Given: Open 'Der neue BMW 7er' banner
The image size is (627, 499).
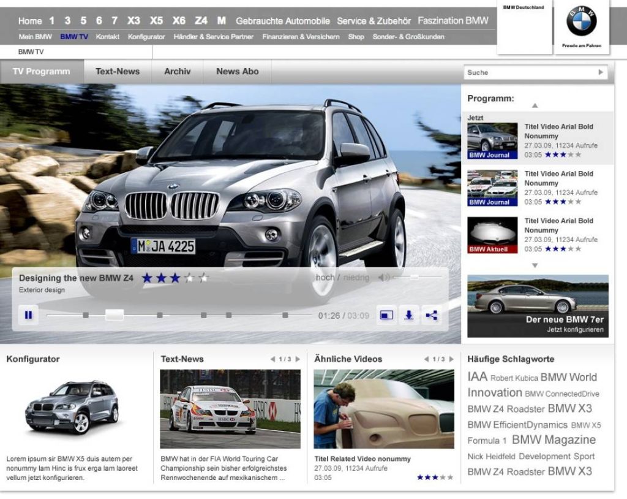Looking at the screenshot, I should tap(538, 306).
